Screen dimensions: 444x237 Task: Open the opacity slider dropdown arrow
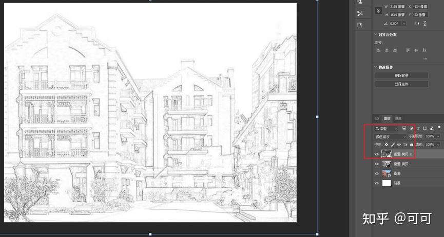[x=438, y=136]
